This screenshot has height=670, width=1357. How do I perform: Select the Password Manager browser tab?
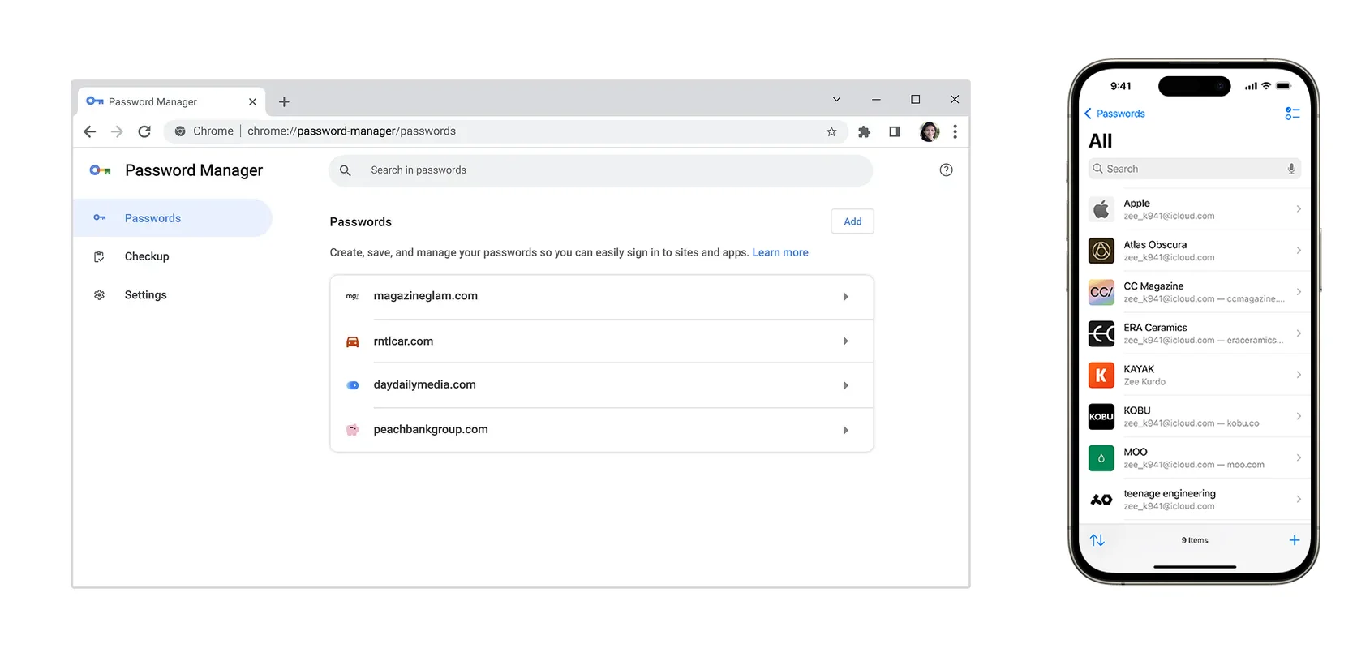pyautogui.click(x=172, y=102)
